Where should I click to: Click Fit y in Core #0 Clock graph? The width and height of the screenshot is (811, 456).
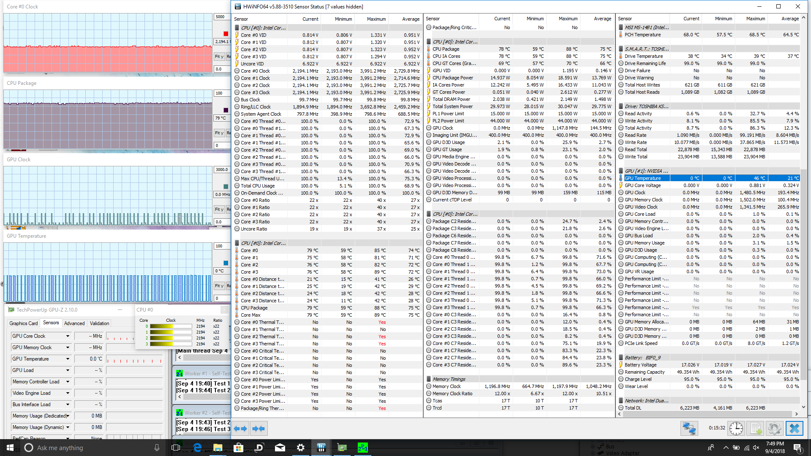coord(219,56)
